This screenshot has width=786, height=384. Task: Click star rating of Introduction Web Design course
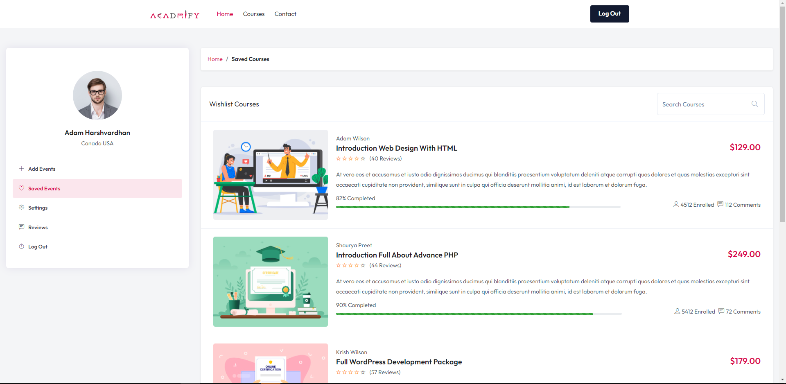tap(350, 158)
